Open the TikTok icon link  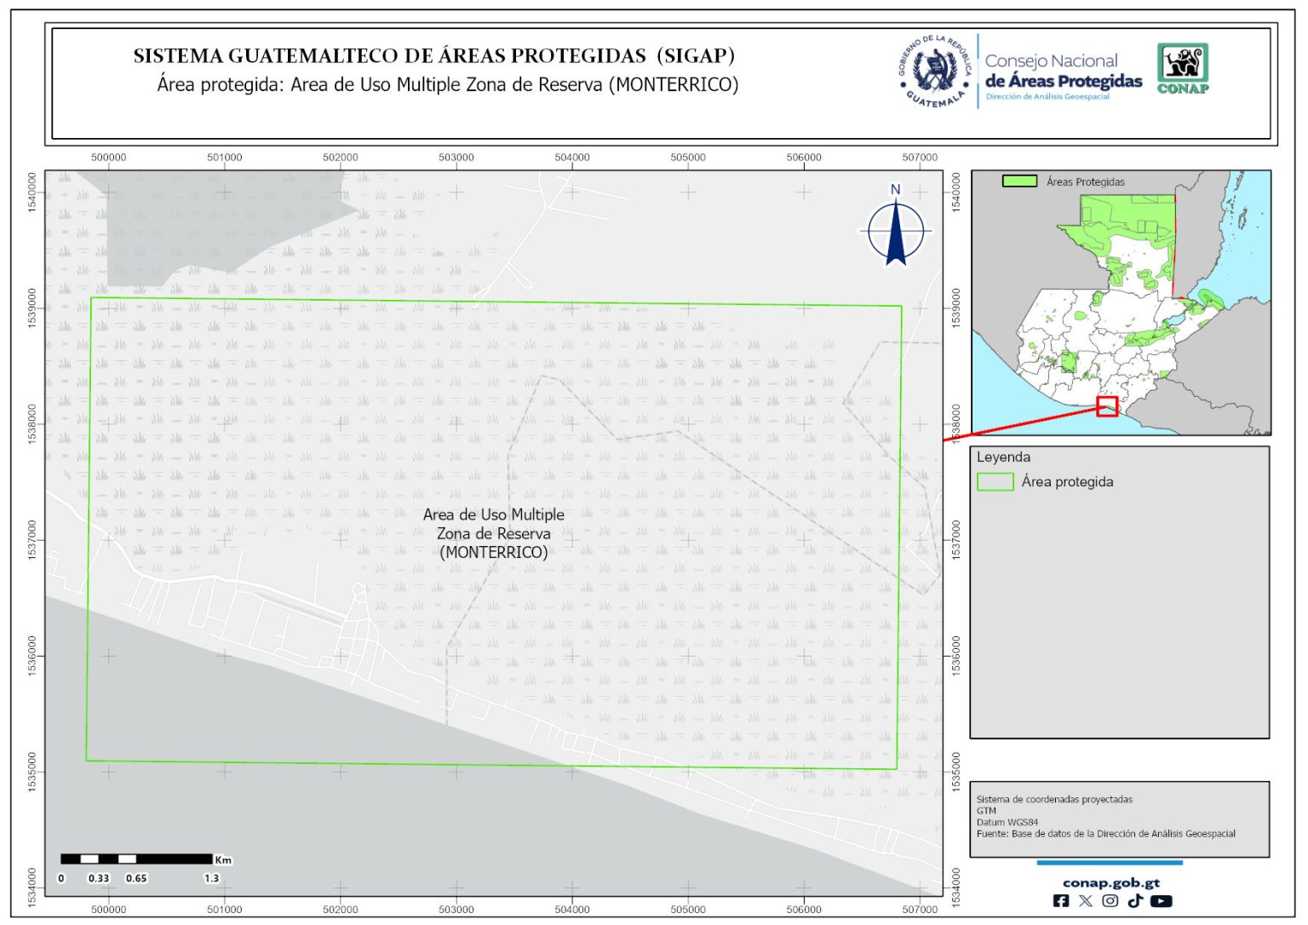point(1135,901)
